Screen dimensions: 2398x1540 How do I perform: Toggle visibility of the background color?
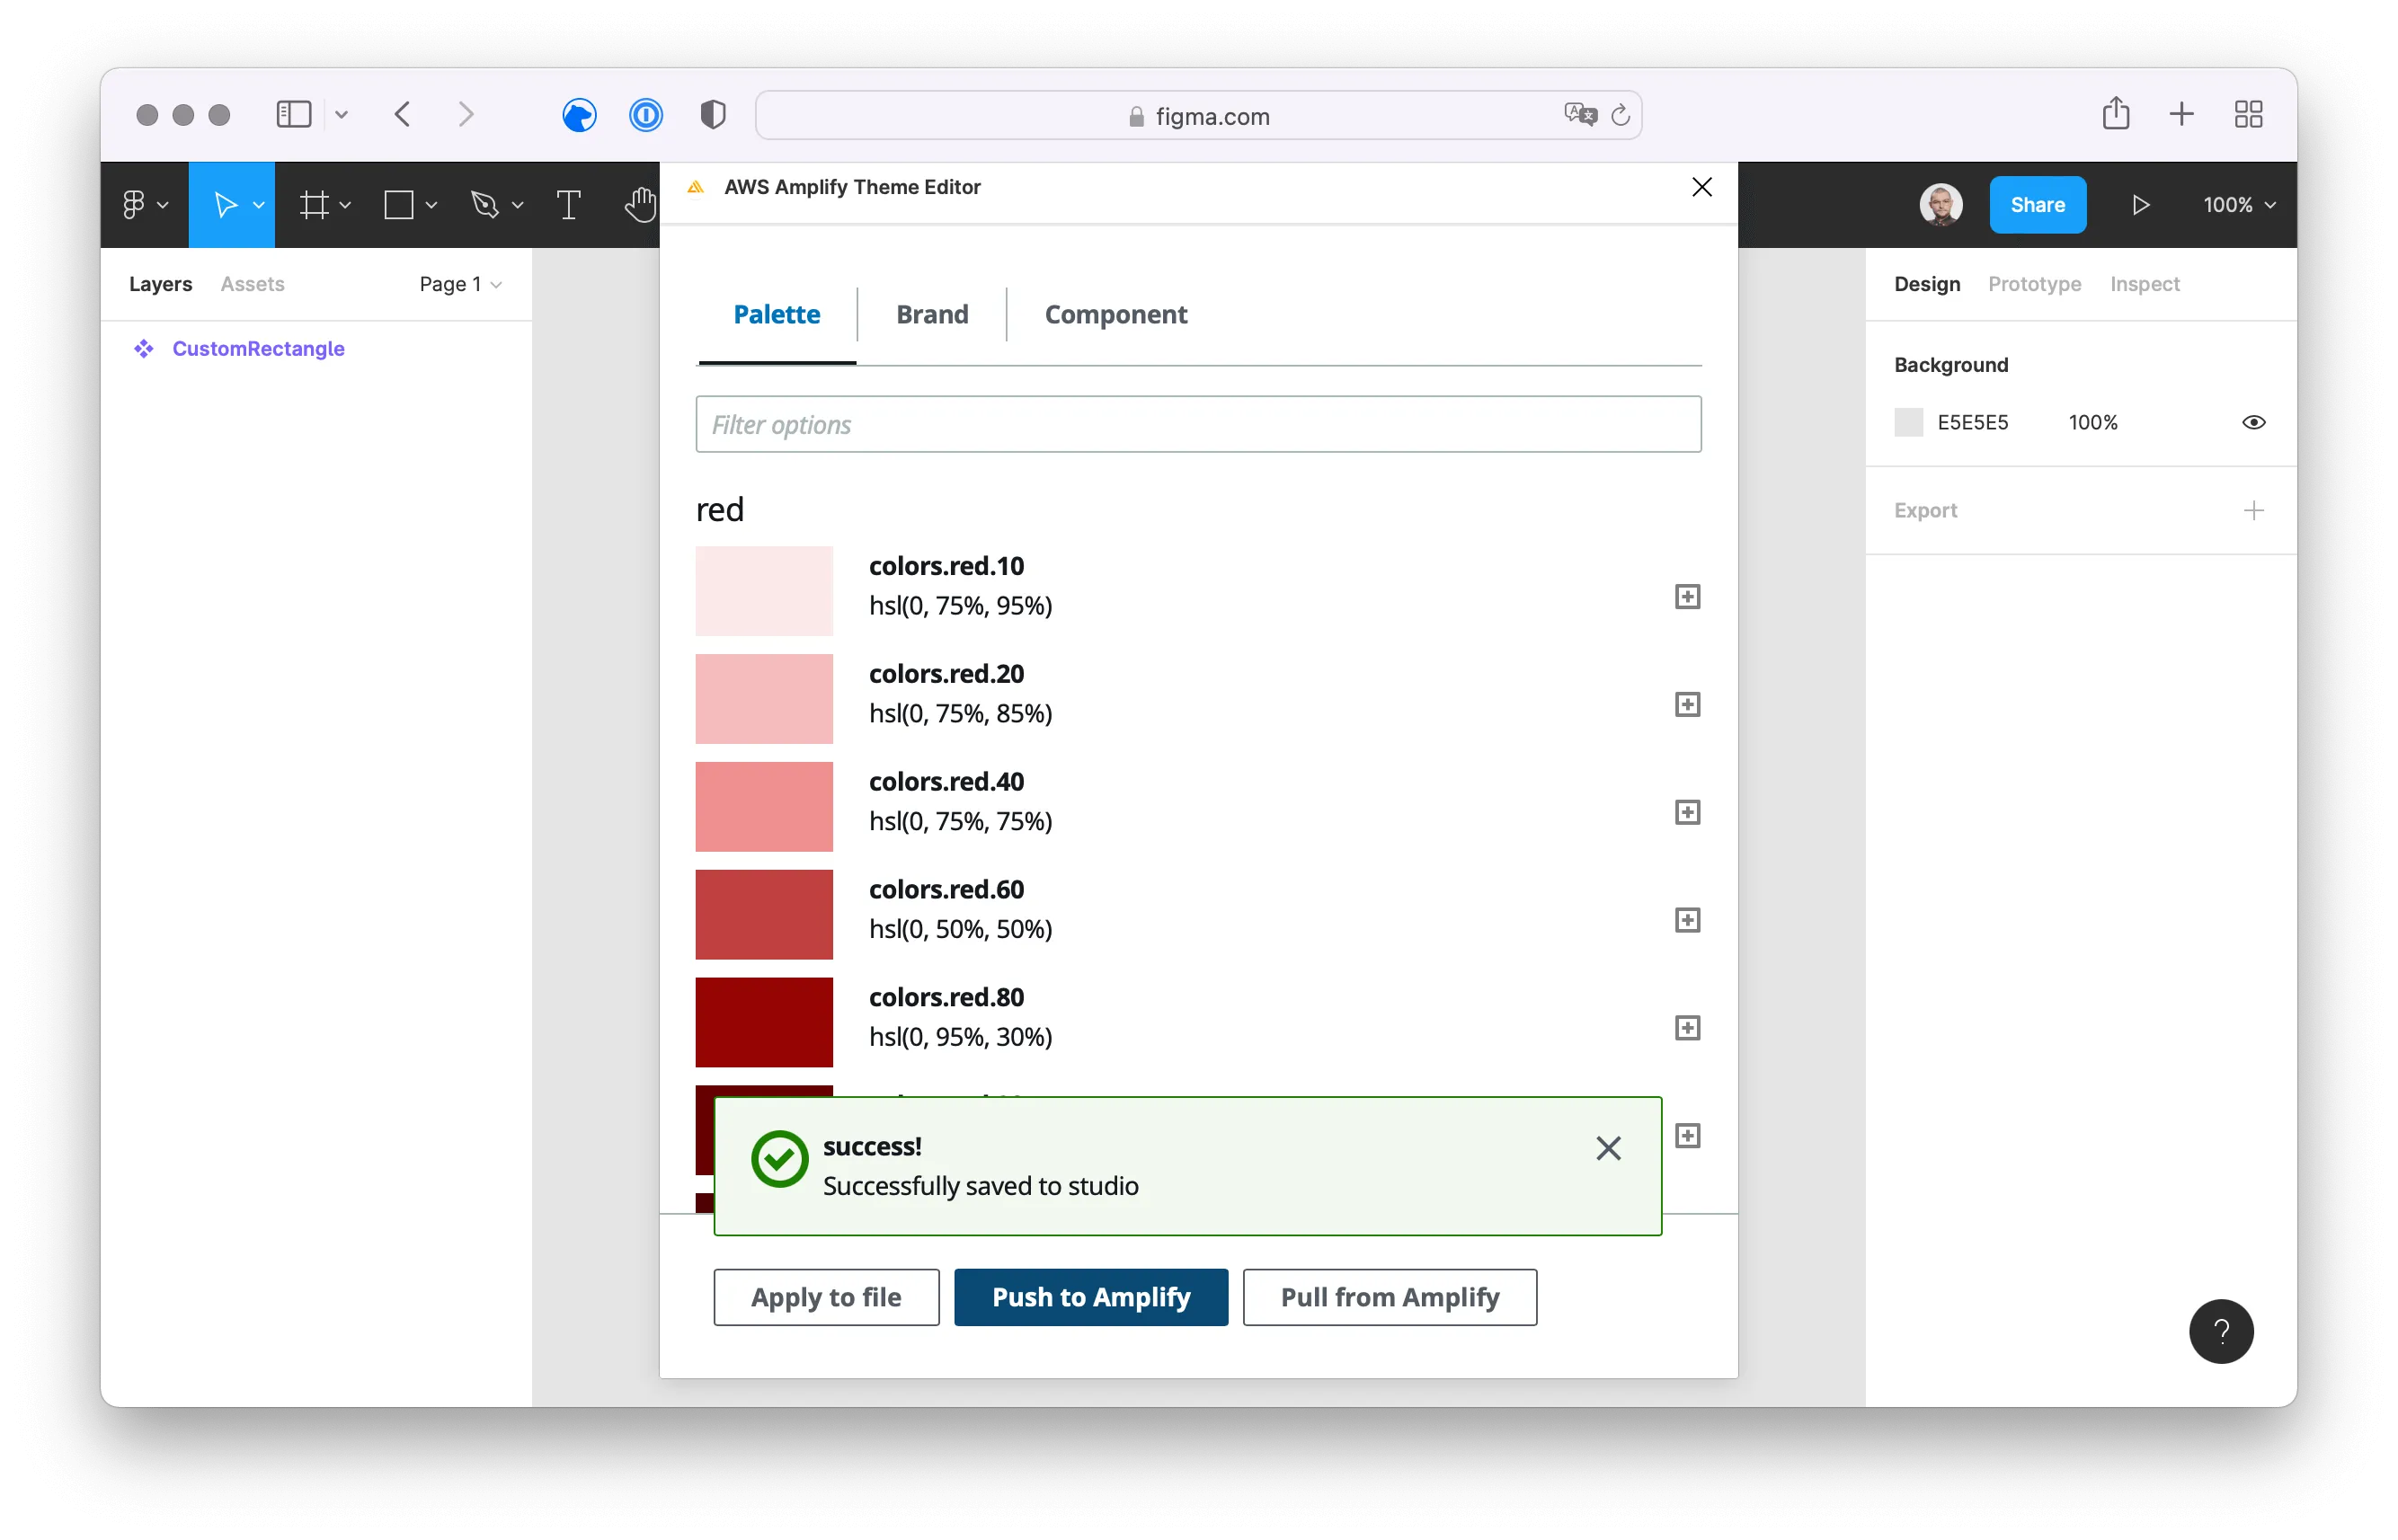2253,421
